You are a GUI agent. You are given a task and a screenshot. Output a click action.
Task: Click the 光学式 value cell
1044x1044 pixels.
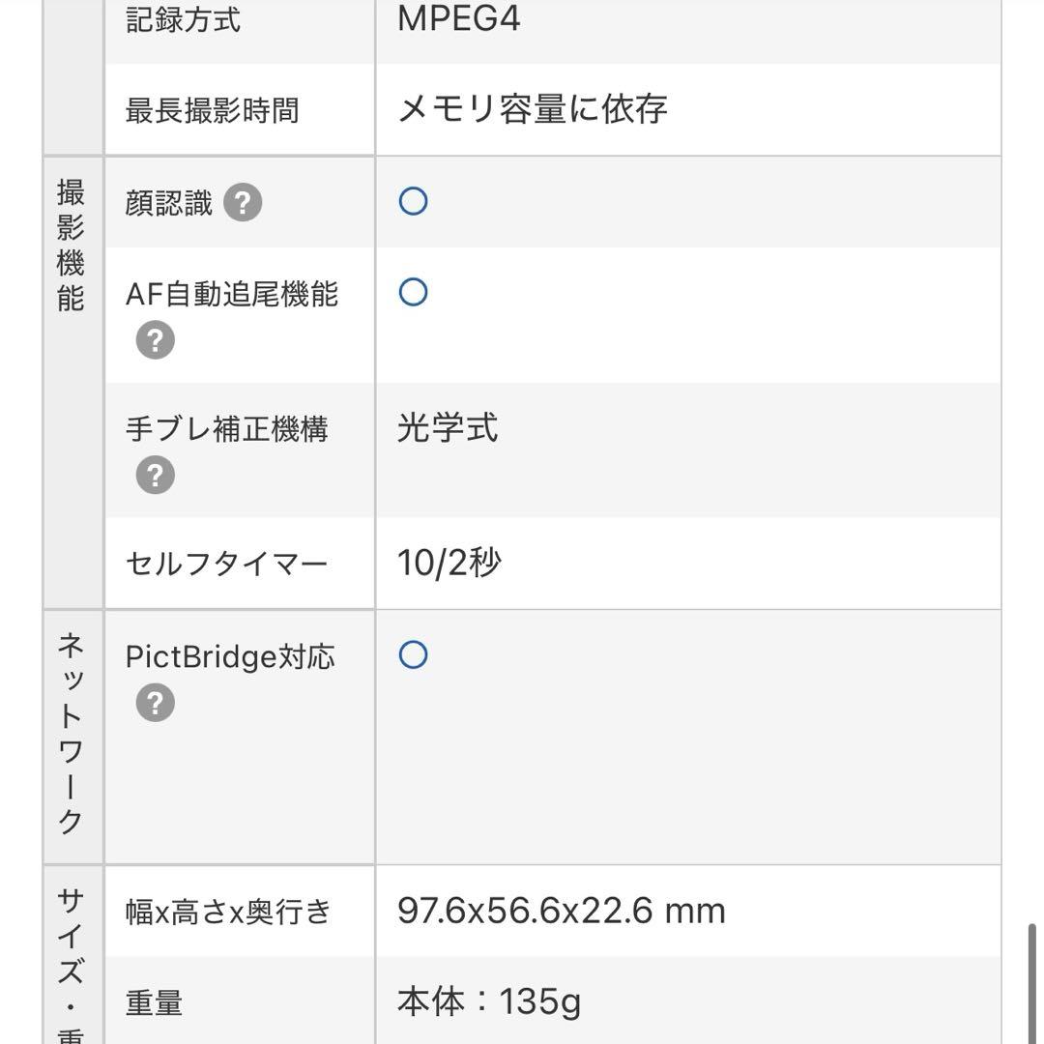[448, 429]
